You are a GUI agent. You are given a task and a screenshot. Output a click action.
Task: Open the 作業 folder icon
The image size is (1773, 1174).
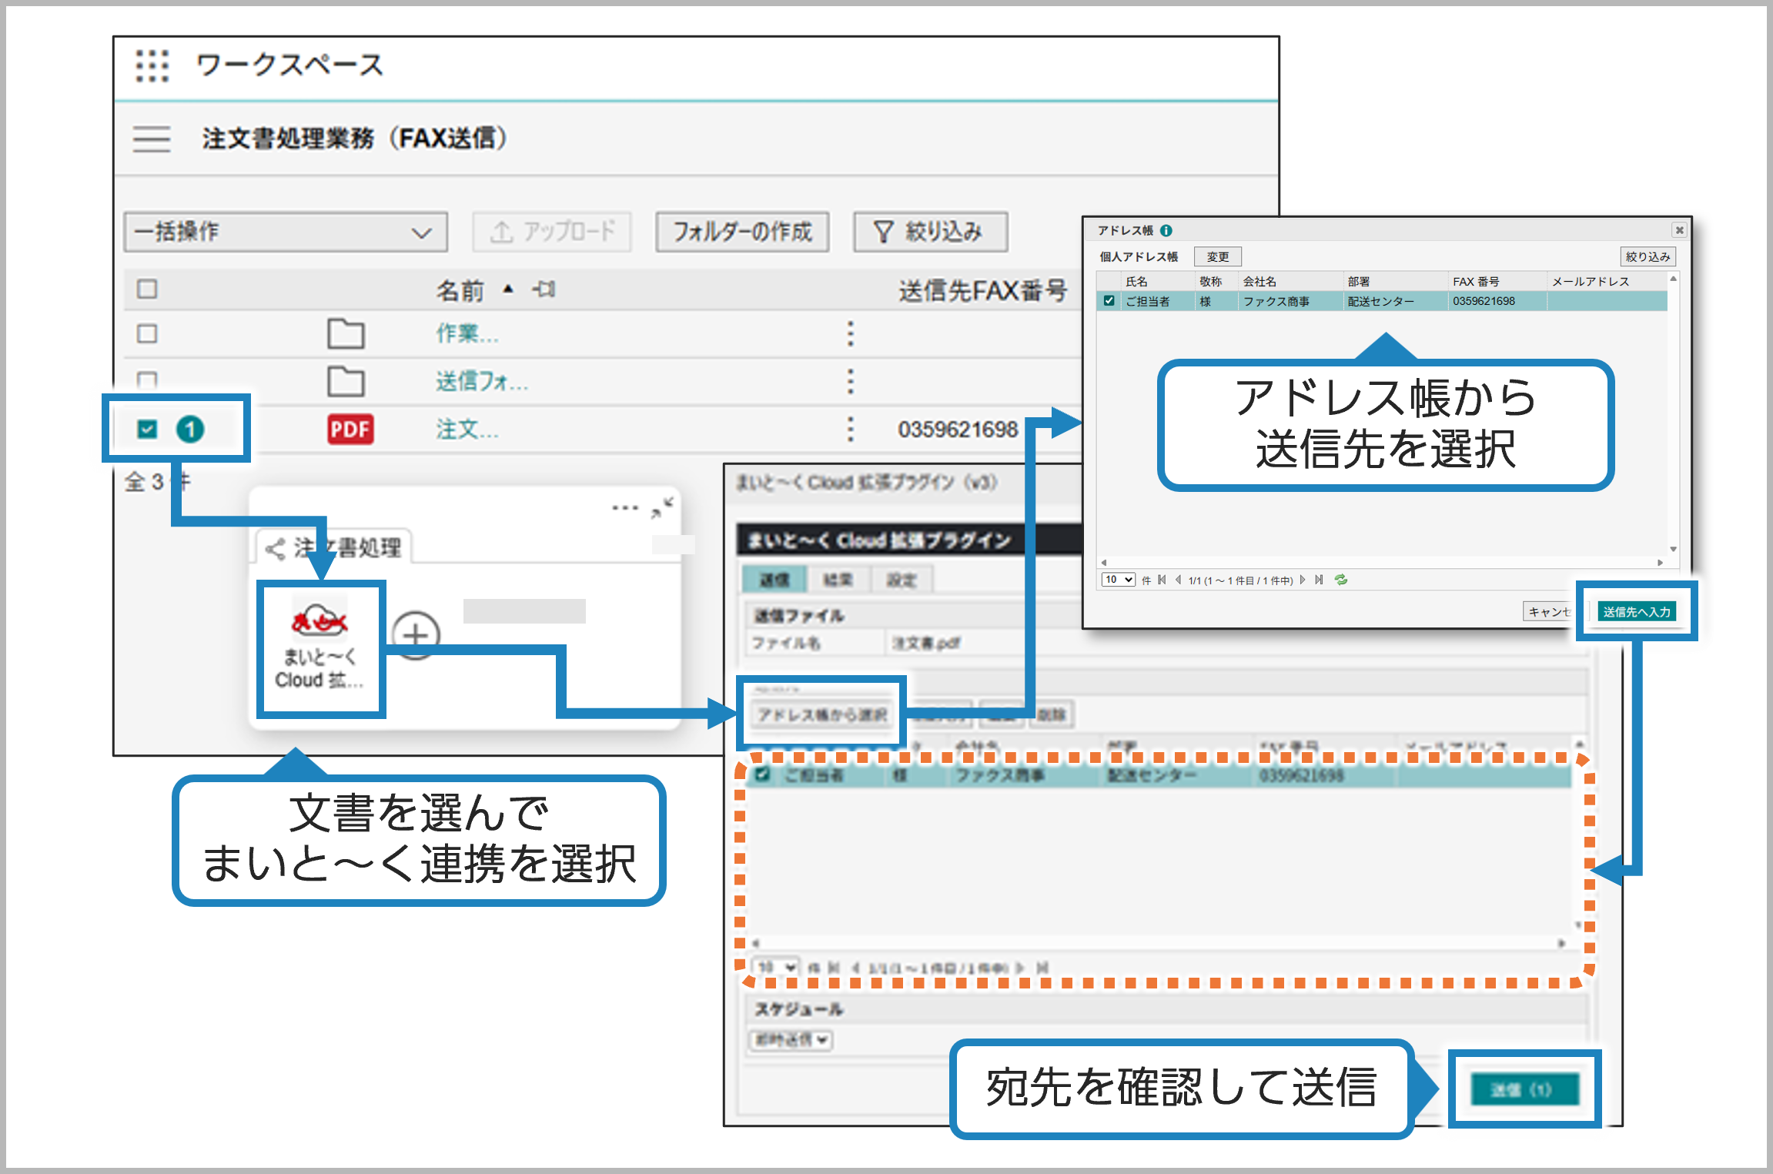pos(348,334)
